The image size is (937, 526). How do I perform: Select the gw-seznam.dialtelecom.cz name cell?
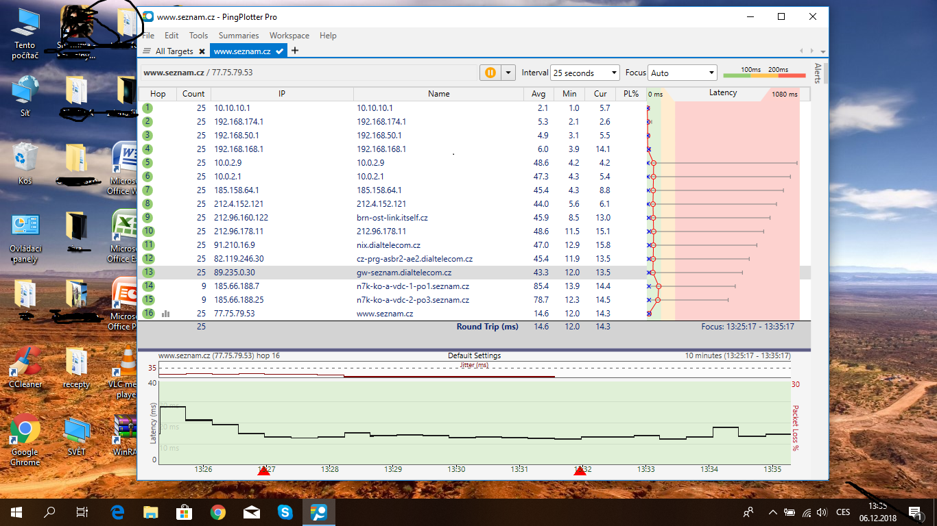pos(404,273)
